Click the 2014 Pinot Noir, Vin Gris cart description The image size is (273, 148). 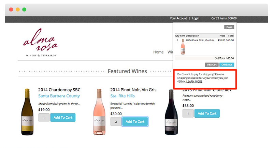(200, 40)
